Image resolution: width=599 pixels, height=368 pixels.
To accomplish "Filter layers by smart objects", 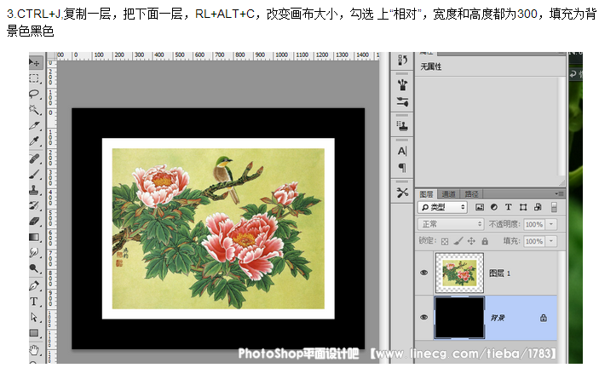I will pos(538,207).
